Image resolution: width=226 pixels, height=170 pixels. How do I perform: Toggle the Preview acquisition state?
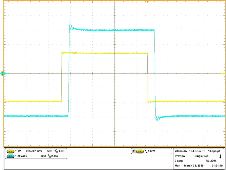coord(180,156)
